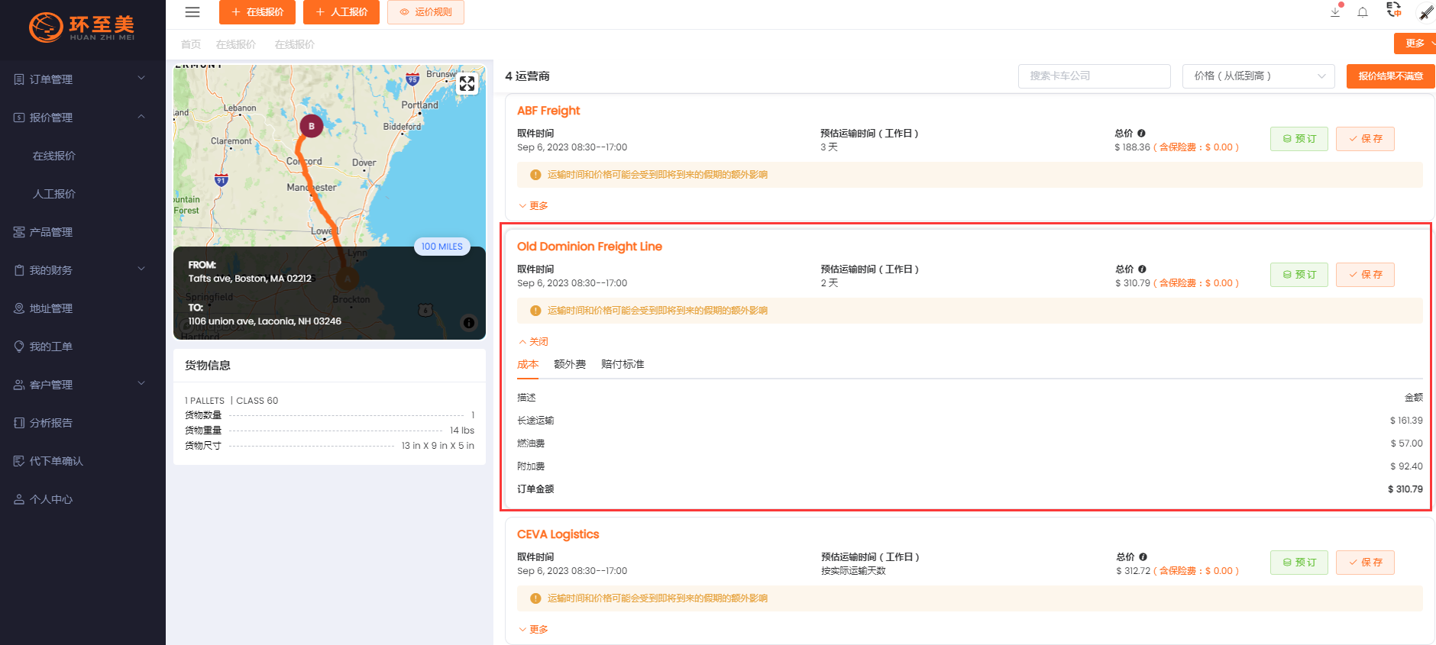Book the Old Dominion Freight Line quote
Screen dimensions: 1436x645
[1299, 275]
